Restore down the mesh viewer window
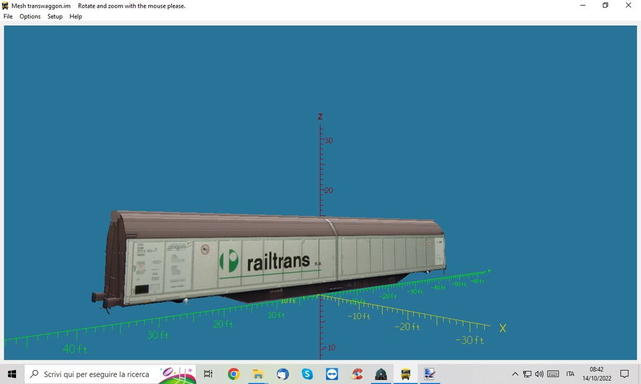Image resolution: width=641 pixels, height=384 pixels. (606, 5)
